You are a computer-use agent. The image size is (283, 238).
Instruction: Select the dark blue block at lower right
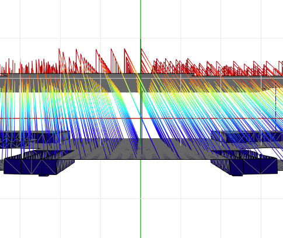(x=244, y=163)
